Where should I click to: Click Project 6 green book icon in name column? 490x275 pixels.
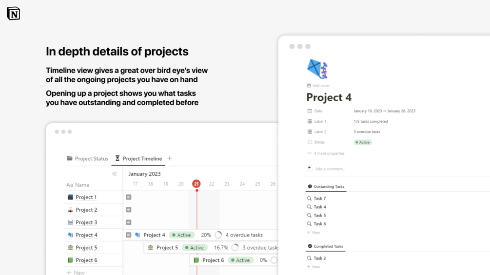(x=70, y=260)
